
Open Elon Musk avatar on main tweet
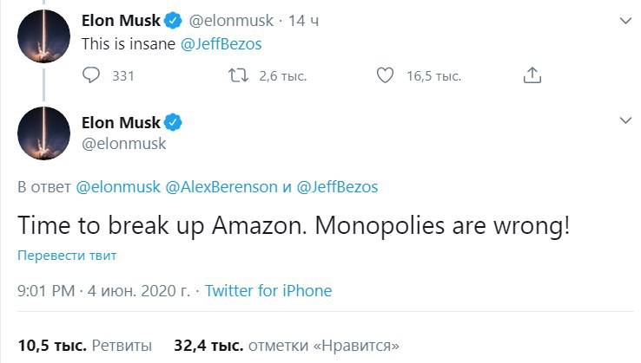43,133
